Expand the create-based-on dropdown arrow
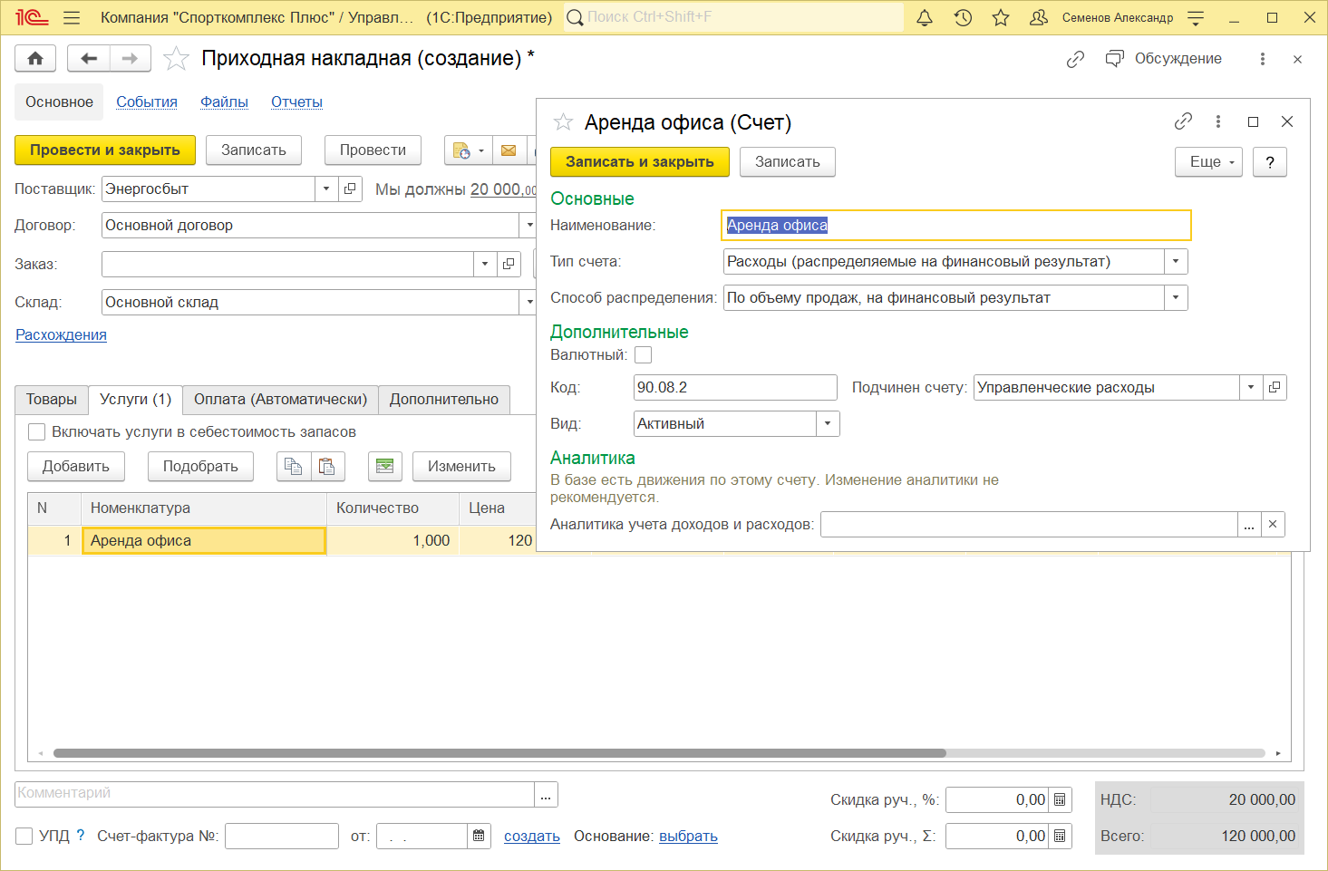This screenshot has width=1328, height=871. 481,150
